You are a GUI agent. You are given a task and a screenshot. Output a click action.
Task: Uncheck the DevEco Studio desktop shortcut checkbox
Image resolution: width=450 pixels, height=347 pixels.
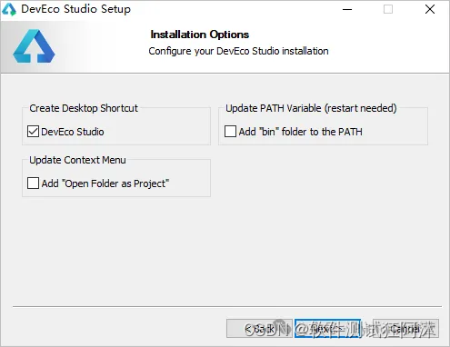click(33, 132)
